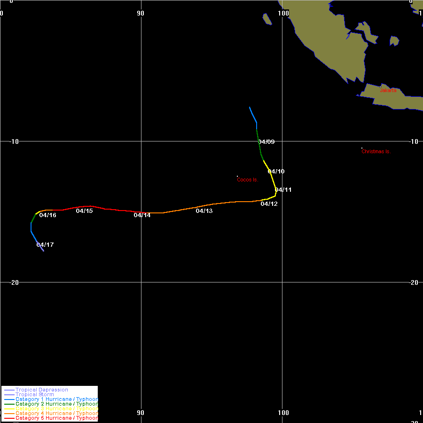Select the 04/16 track date marker
Viewport: 423px width, 423px height.
point(47,215)
